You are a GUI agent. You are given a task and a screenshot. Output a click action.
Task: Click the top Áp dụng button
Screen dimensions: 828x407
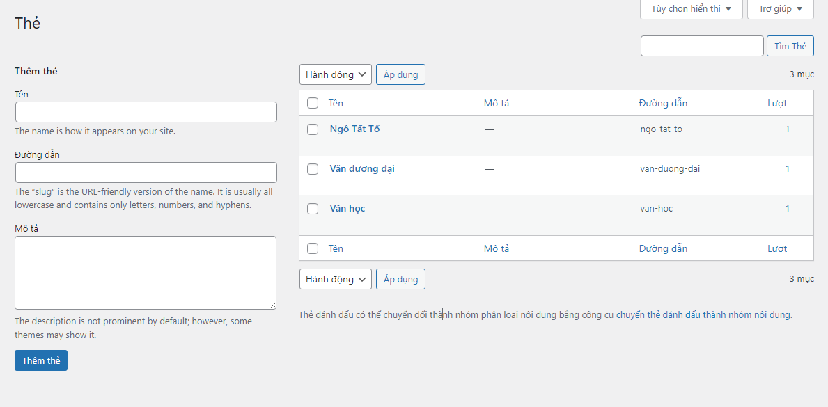tap(400, 74)
